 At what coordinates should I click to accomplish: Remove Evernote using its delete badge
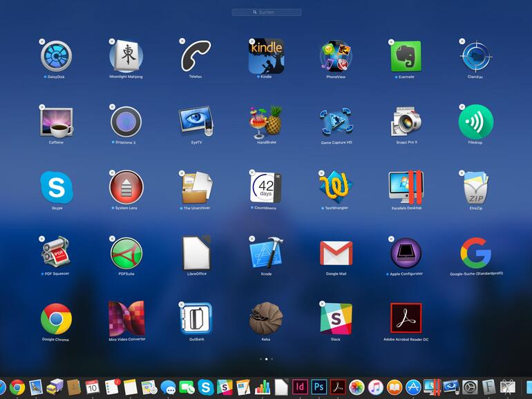pyautogui.click(x=391, y=41)
